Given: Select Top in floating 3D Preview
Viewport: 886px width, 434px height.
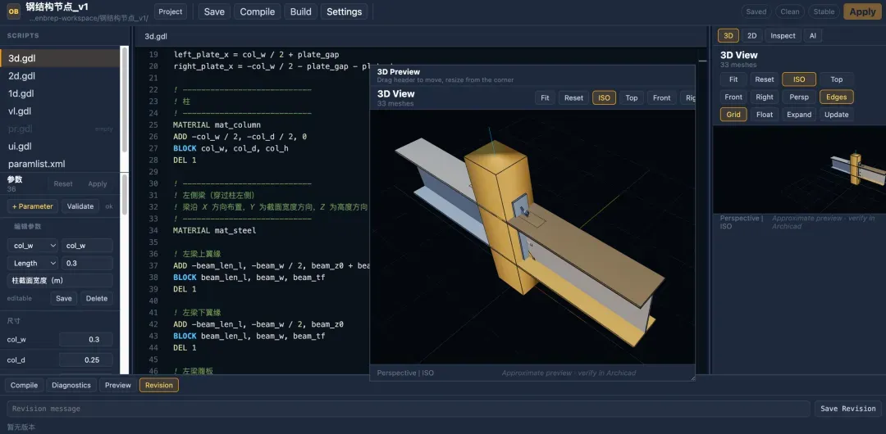Looking at the screenshot, I should [632, 97].
